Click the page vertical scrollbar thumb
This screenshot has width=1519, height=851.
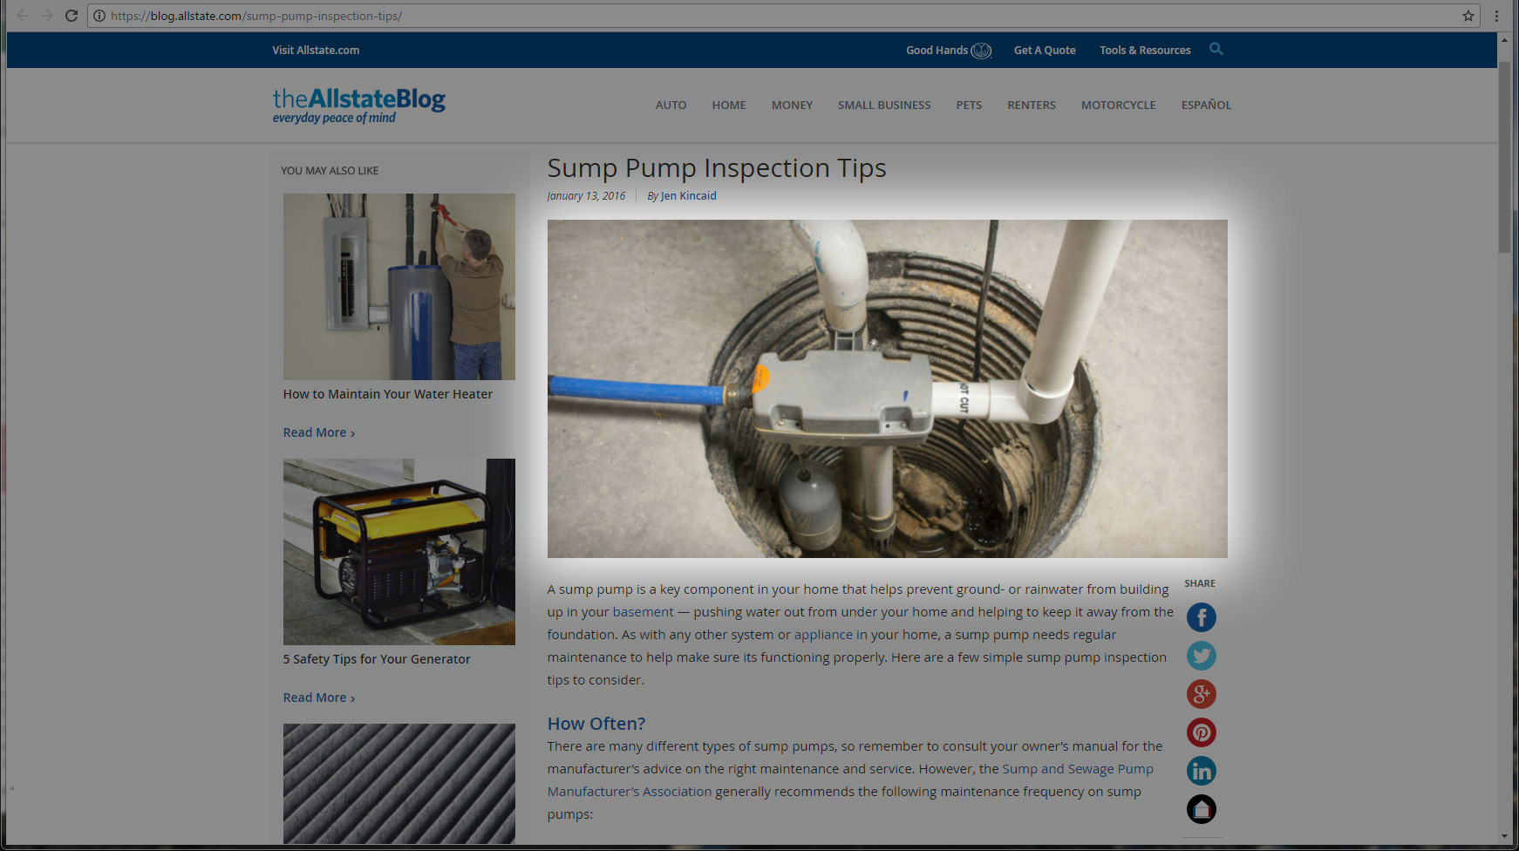coord(1504,157)
